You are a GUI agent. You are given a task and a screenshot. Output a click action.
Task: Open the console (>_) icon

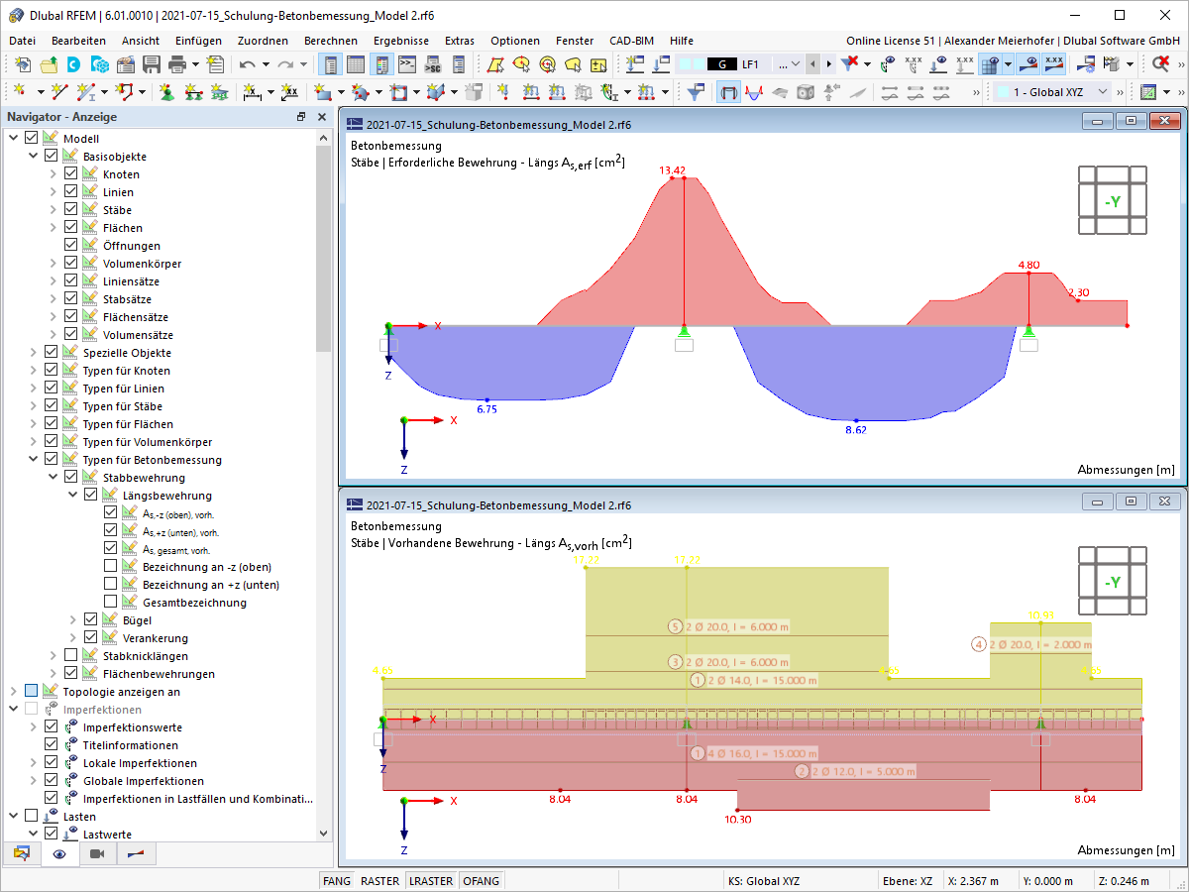pos(407,64)
